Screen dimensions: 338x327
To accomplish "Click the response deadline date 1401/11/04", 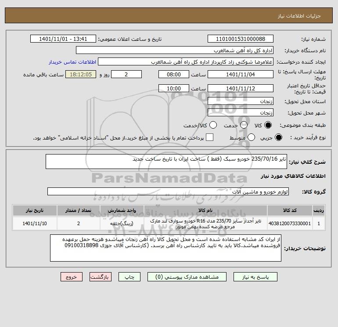I will click(241, 74).
